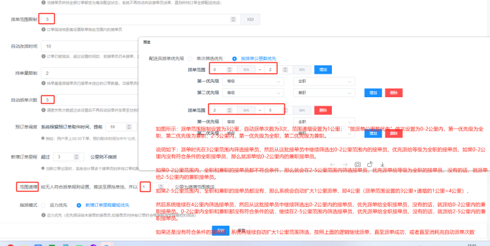
Task: Click the 预订单调度 60 field stepper
Action: pos(129,127)
